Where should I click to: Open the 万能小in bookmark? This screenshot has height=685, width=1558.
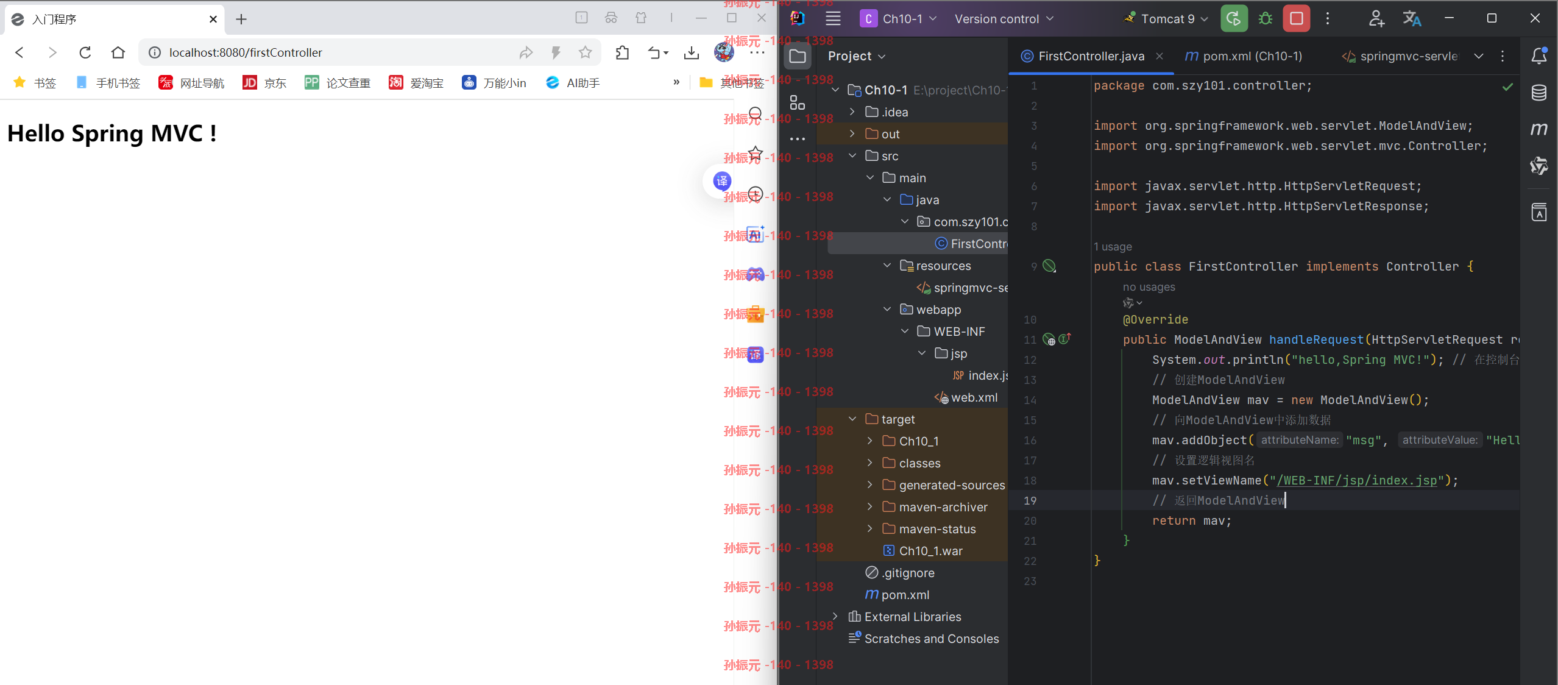click(x=494, y=83)
